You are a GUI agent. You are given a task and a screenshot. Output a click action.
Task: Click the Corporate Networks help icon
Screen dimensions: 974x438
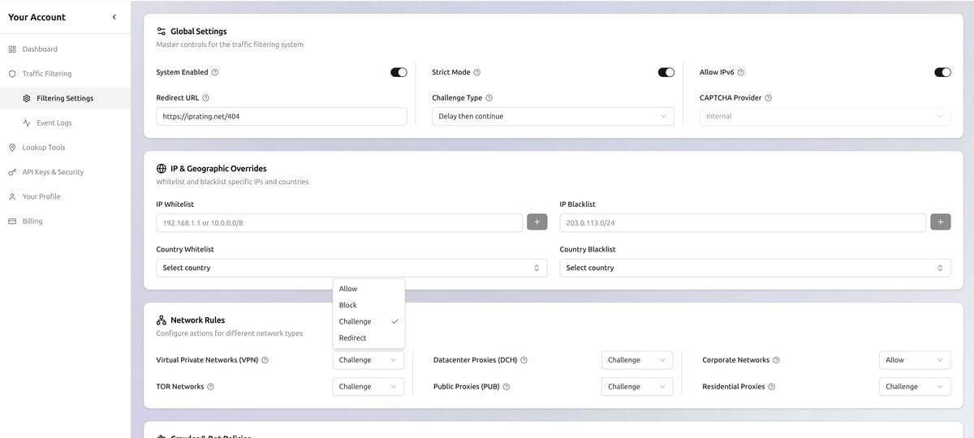click(777, 360)
